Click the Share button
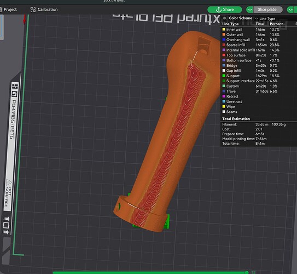297x274 pixels. [224, 9]
